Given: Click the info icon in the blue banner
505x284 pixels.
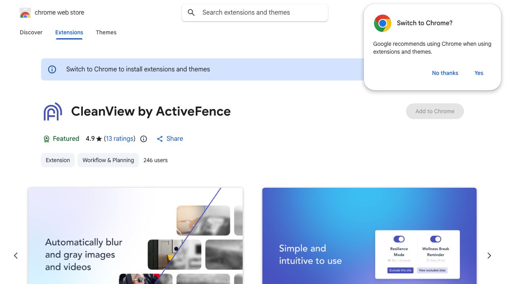Looking at the screenshot, I should point(52,69).
